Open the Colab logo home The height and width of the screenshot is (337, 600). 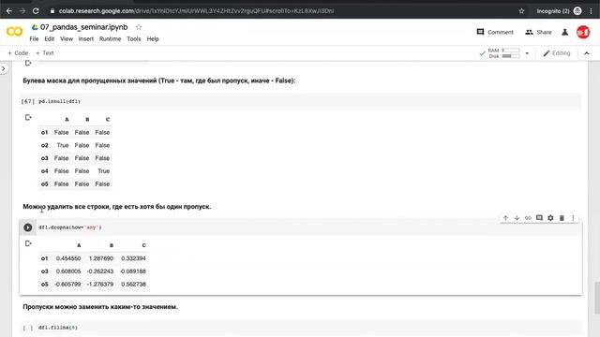(15, 32)
